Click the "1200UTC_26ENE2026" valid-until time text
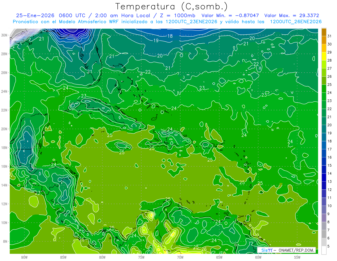337x261 pixels. click(x=296, y=22)
